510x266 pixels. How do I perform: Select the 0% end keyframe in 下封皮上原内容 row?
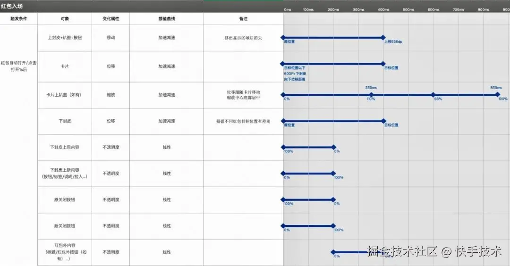coord(334,148)
